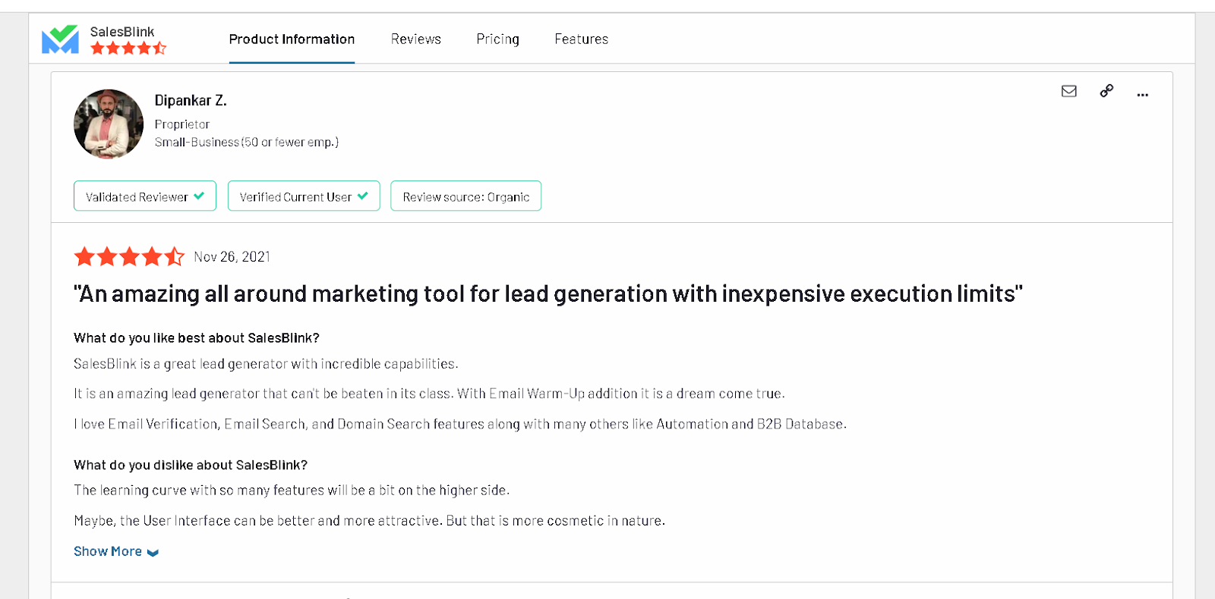Open the review title headline

coord(548,293)
